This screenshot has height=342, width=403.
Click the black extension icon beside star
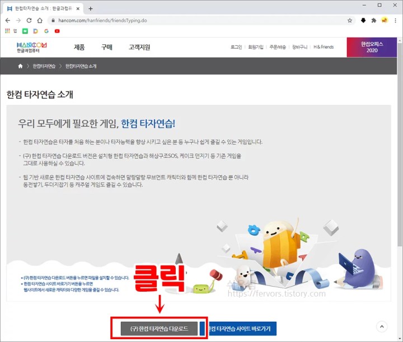click(x=363, y=20)
